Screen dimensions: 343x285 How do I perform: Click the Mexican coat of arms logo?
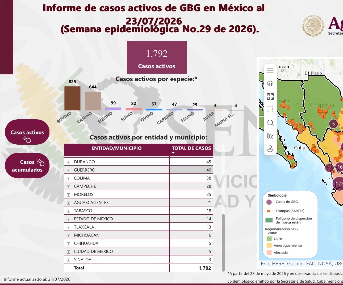[x=313, y=25]
